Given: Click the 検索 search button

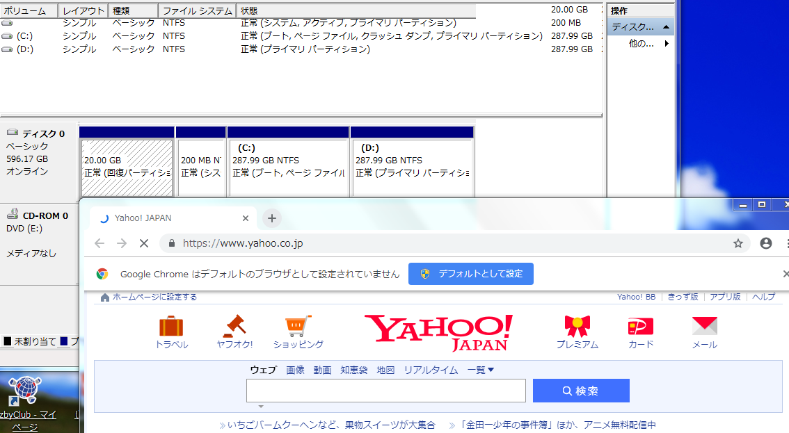Looking at the screenshot, I should pos(581,391).
